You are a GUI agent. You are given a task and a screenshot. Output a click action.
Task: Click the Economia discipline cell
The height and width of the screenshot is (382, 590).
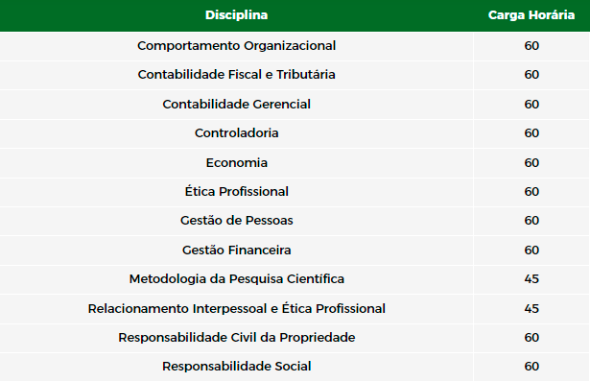236,163
